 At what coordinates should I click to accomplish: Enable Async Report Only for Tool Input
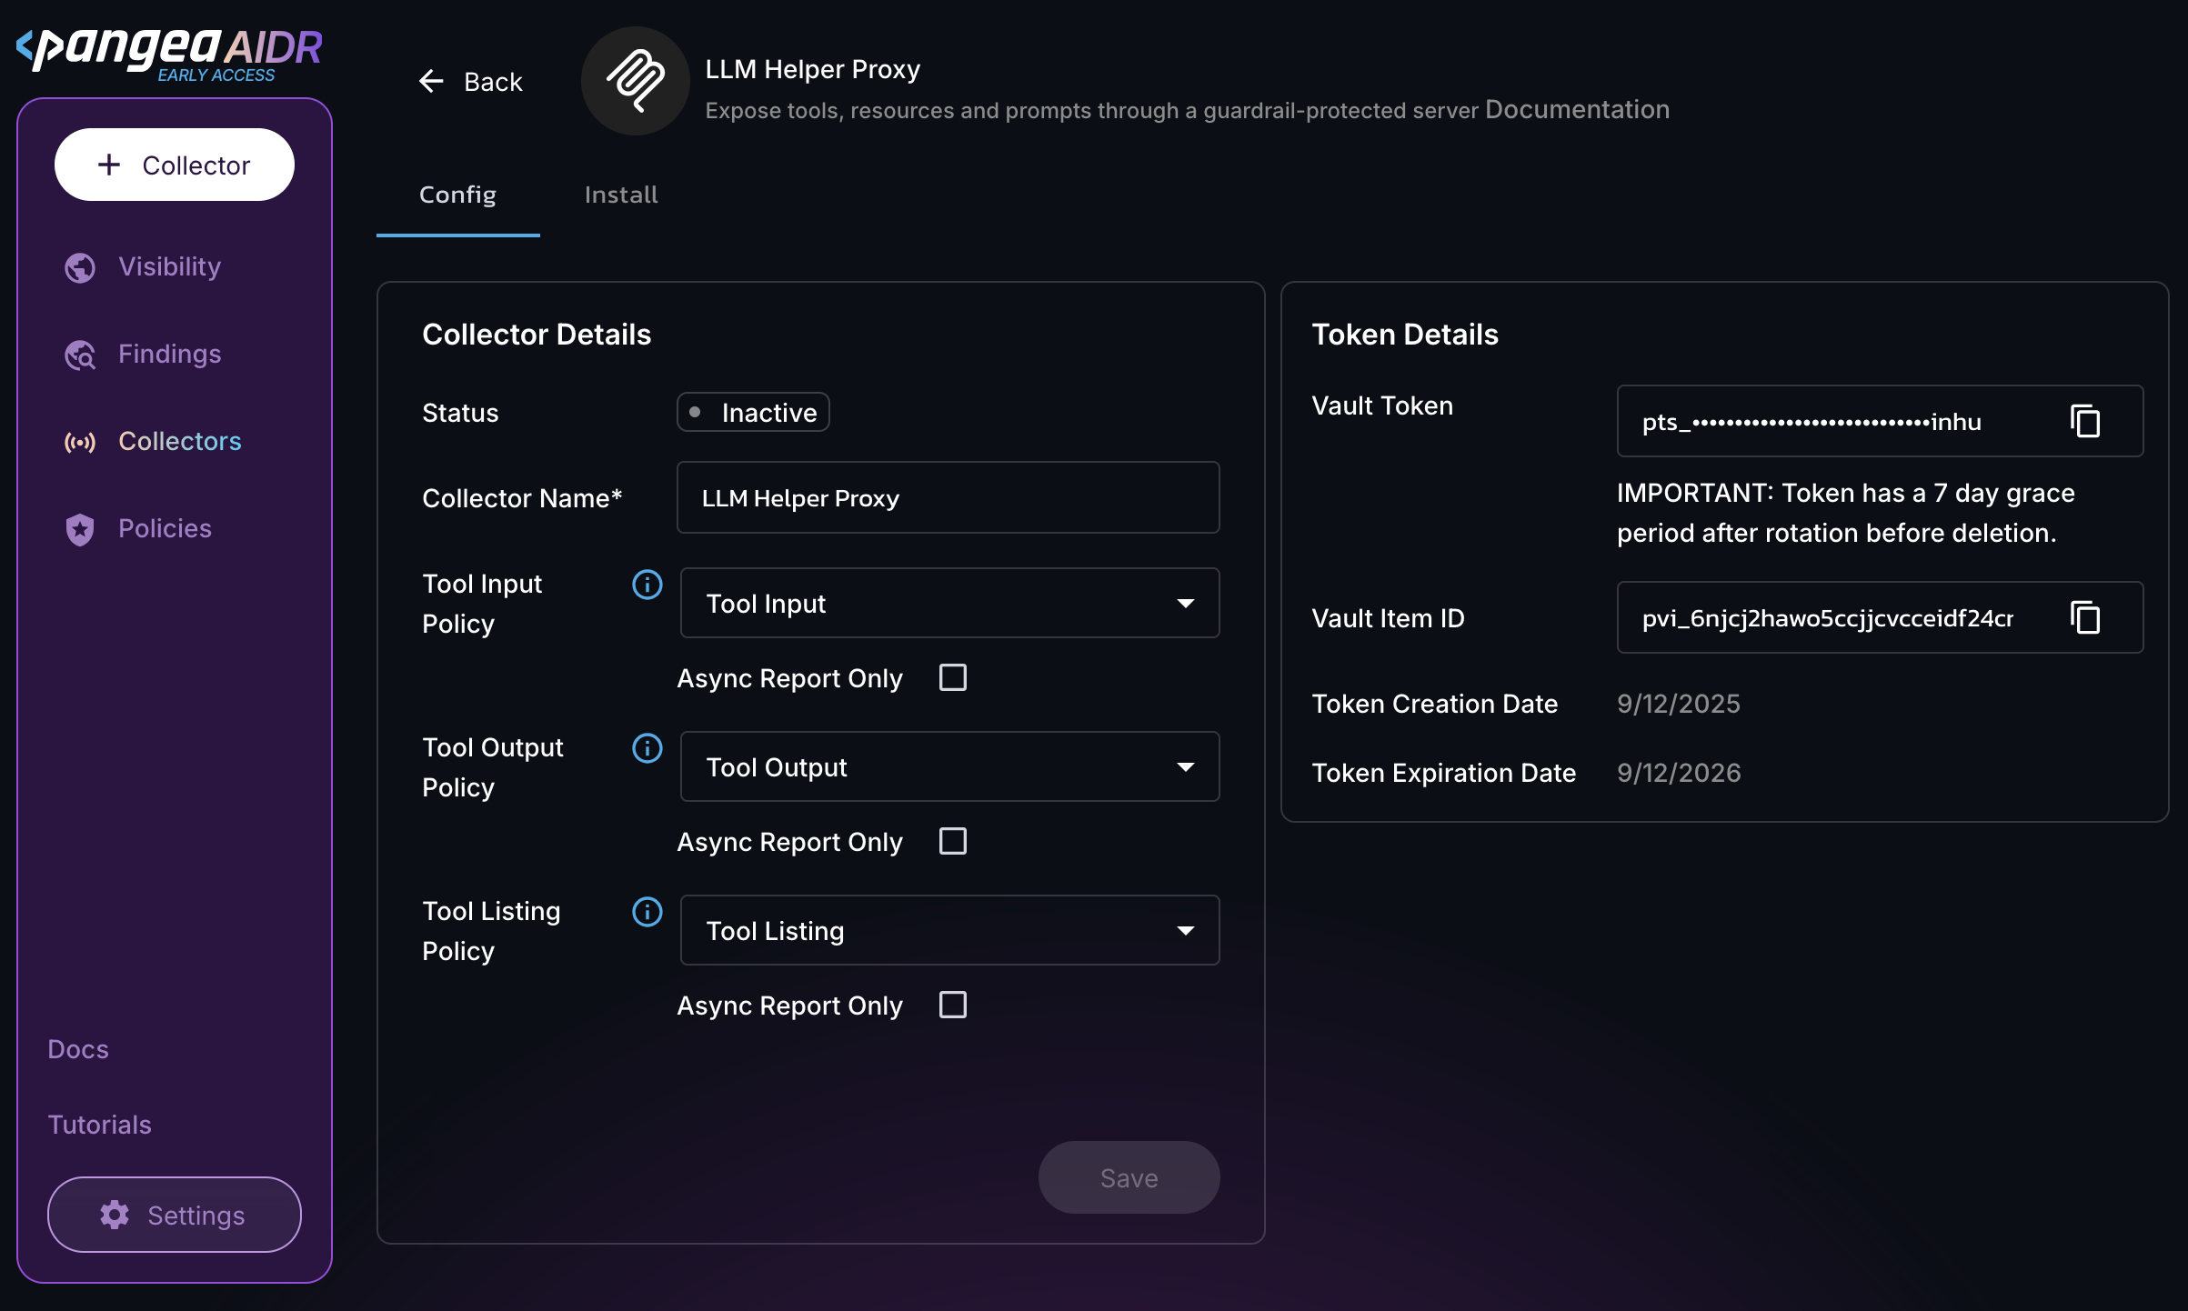tap(952, 677)
